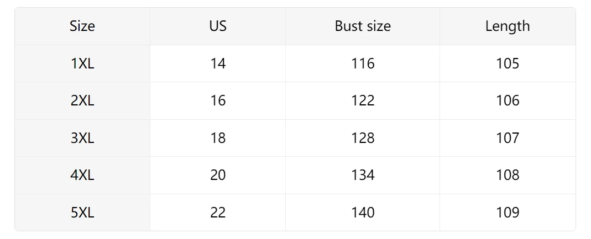The height and width of the screenshot is (239, 591).
Task: Click bust size 116 cell
Action: tap(363, 63)
